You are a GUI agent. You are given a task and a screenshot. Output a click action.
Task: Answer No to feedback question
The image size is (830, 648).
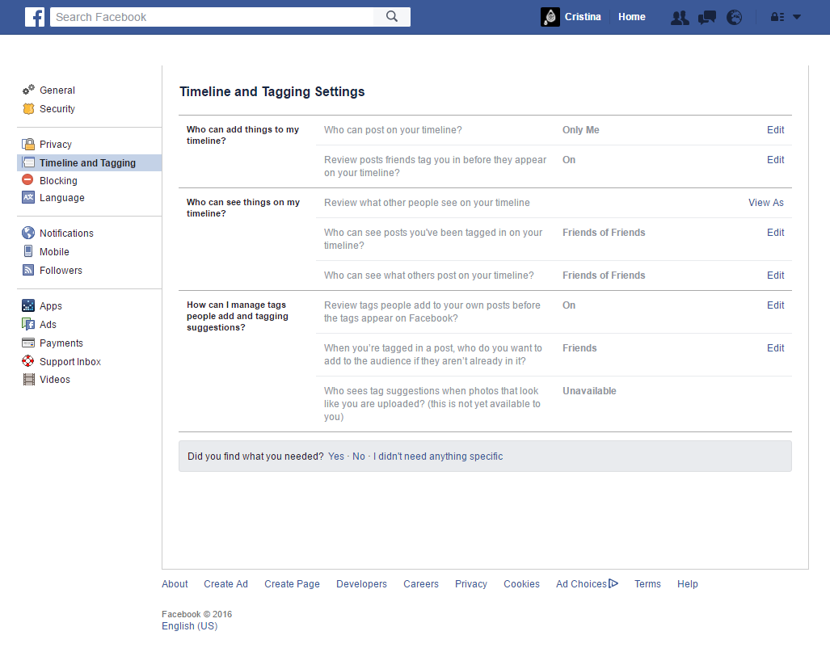tap(358, 456)
